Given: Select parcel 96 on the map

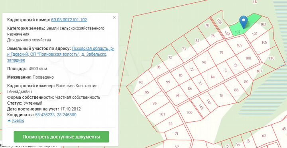Looking at the screenshot, I should 155,103.
